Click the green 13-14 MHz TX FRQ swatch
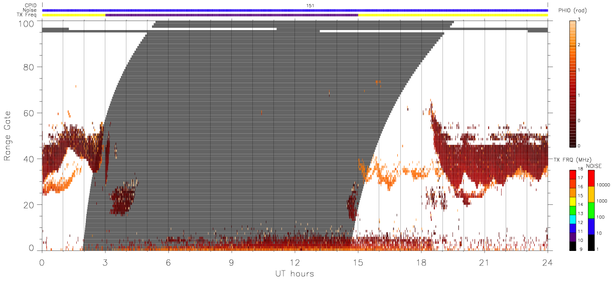This screenshot has width=616, height=284. coord(573,210)
